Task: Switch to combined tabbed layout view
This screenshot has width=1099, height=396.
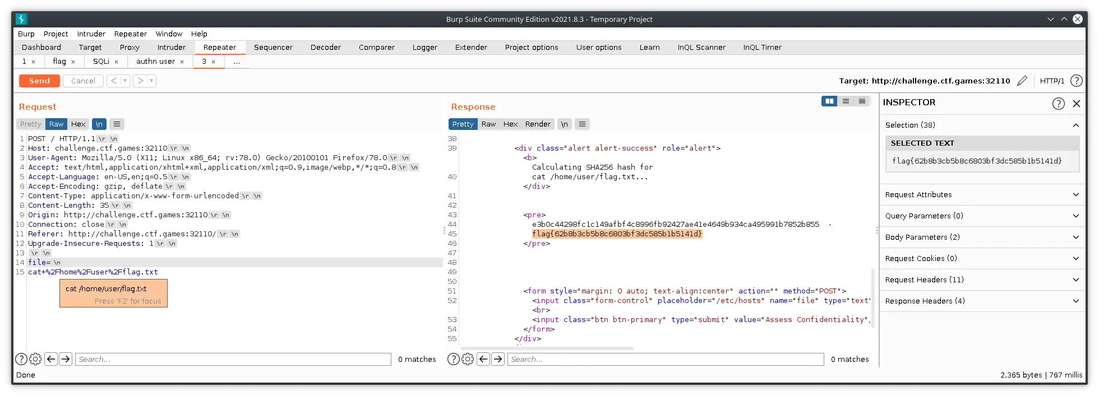Action: (862, 101)
